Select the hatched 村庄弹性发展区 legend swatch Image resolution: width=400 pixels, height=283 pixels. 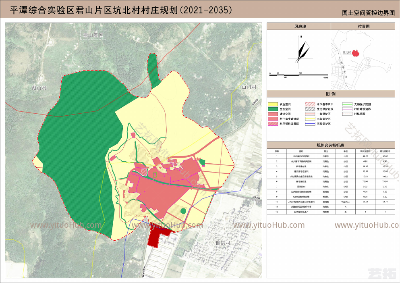[x=273, y=124]
